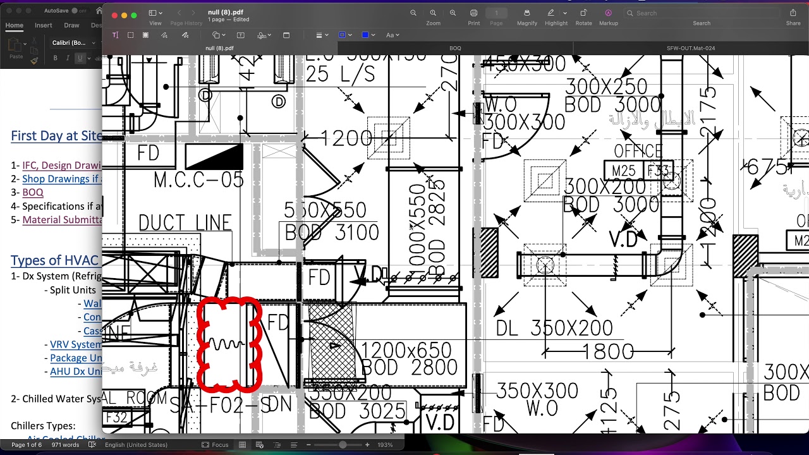Click the Highlight pen icon
Screen dimensions: 809x455
tap(551, 13)
